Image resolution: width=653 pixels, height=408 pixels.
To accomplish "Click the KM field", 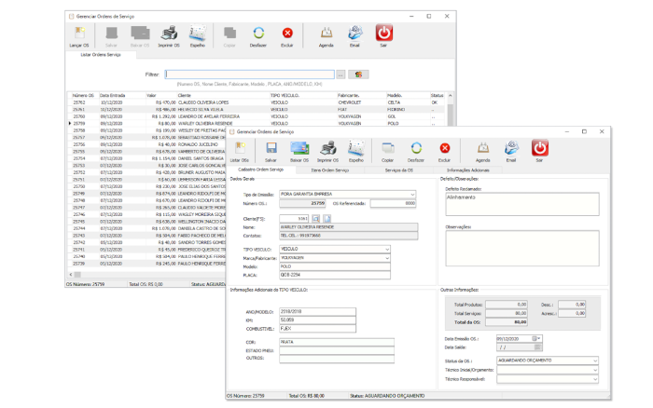I will [318, 320].
